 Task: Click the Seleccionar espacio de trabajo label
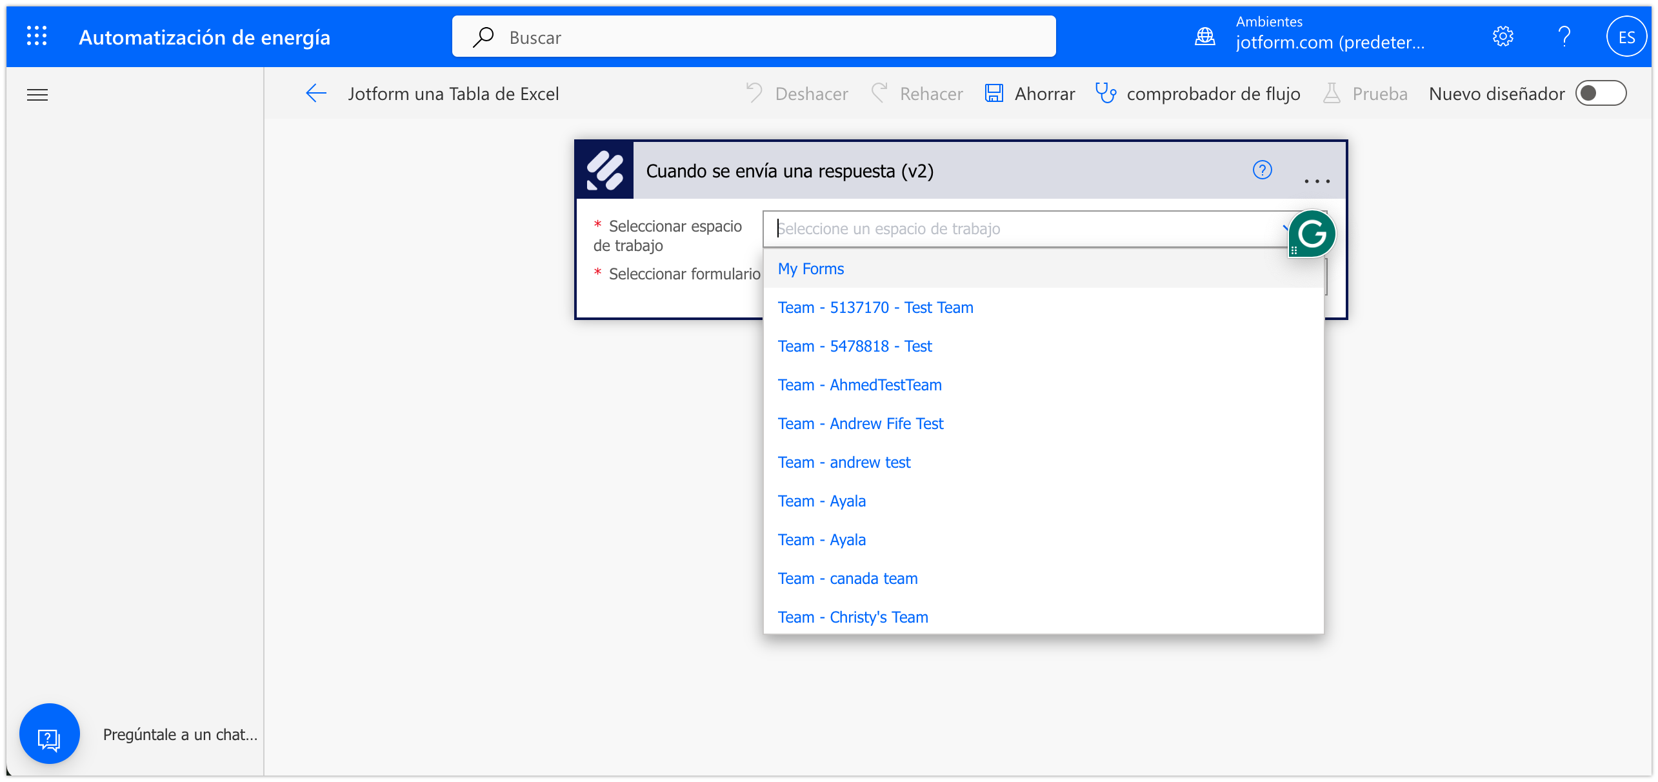668,236
